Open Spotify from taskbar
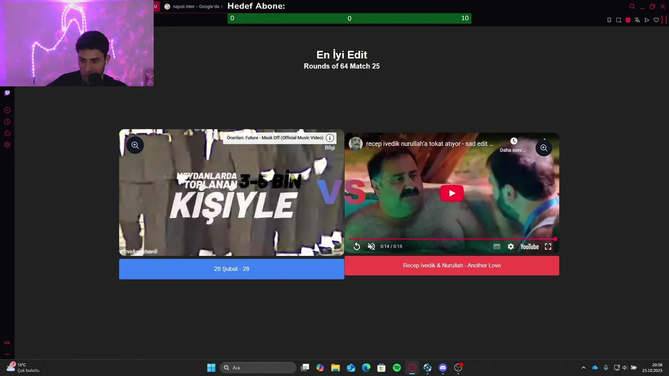669x376 pixels. click(397, 368)
